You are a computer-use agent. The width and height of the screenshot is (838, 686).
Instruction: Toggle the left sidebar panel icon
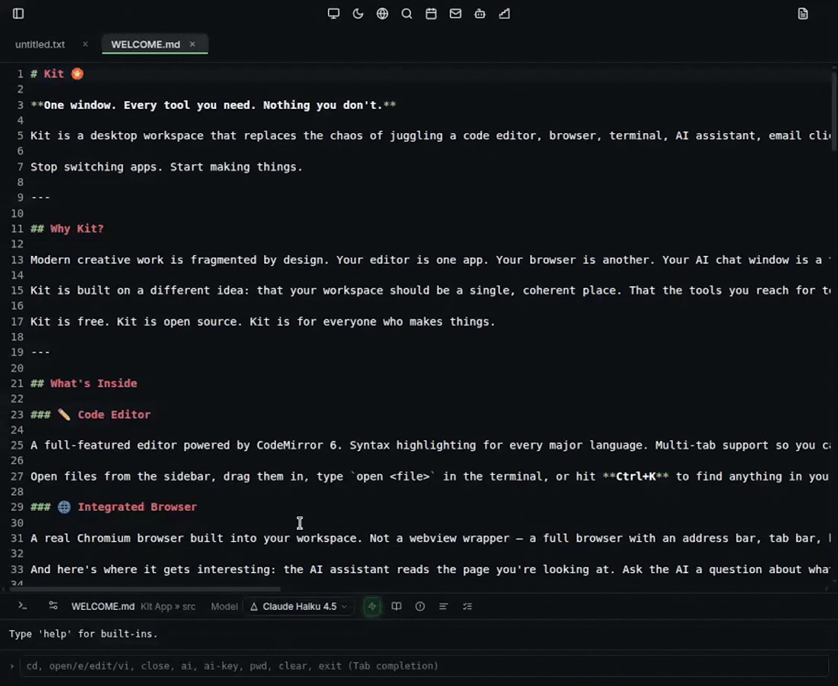18,14
